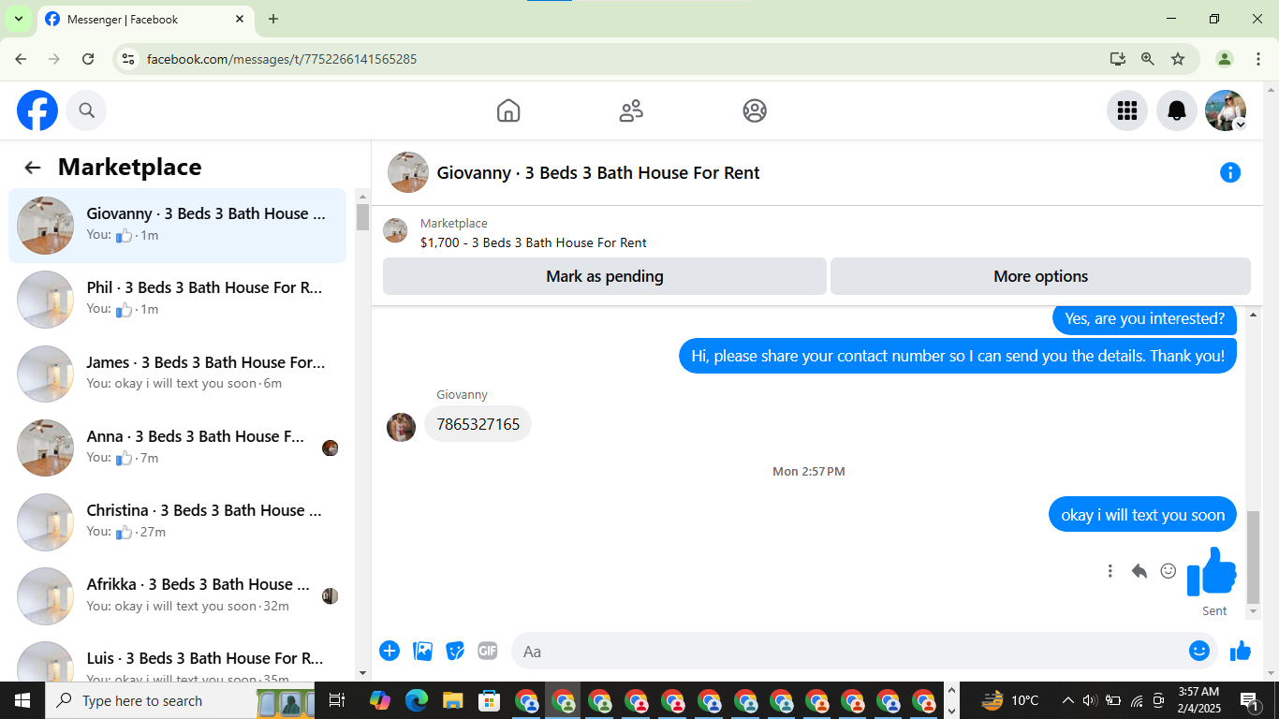The image size is (1279, 719).
Task: Click the install app icon in the address bar
Action: pos(1118,59)
